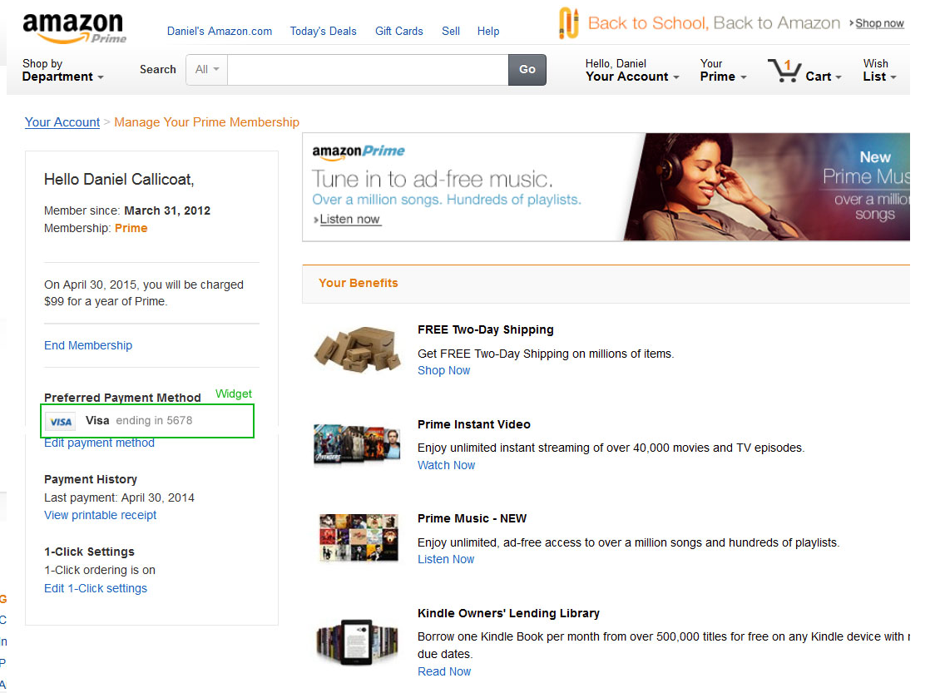Click the Amazon Prime logo
This screenshot has height=693, width=940.
tap(73, 25)
